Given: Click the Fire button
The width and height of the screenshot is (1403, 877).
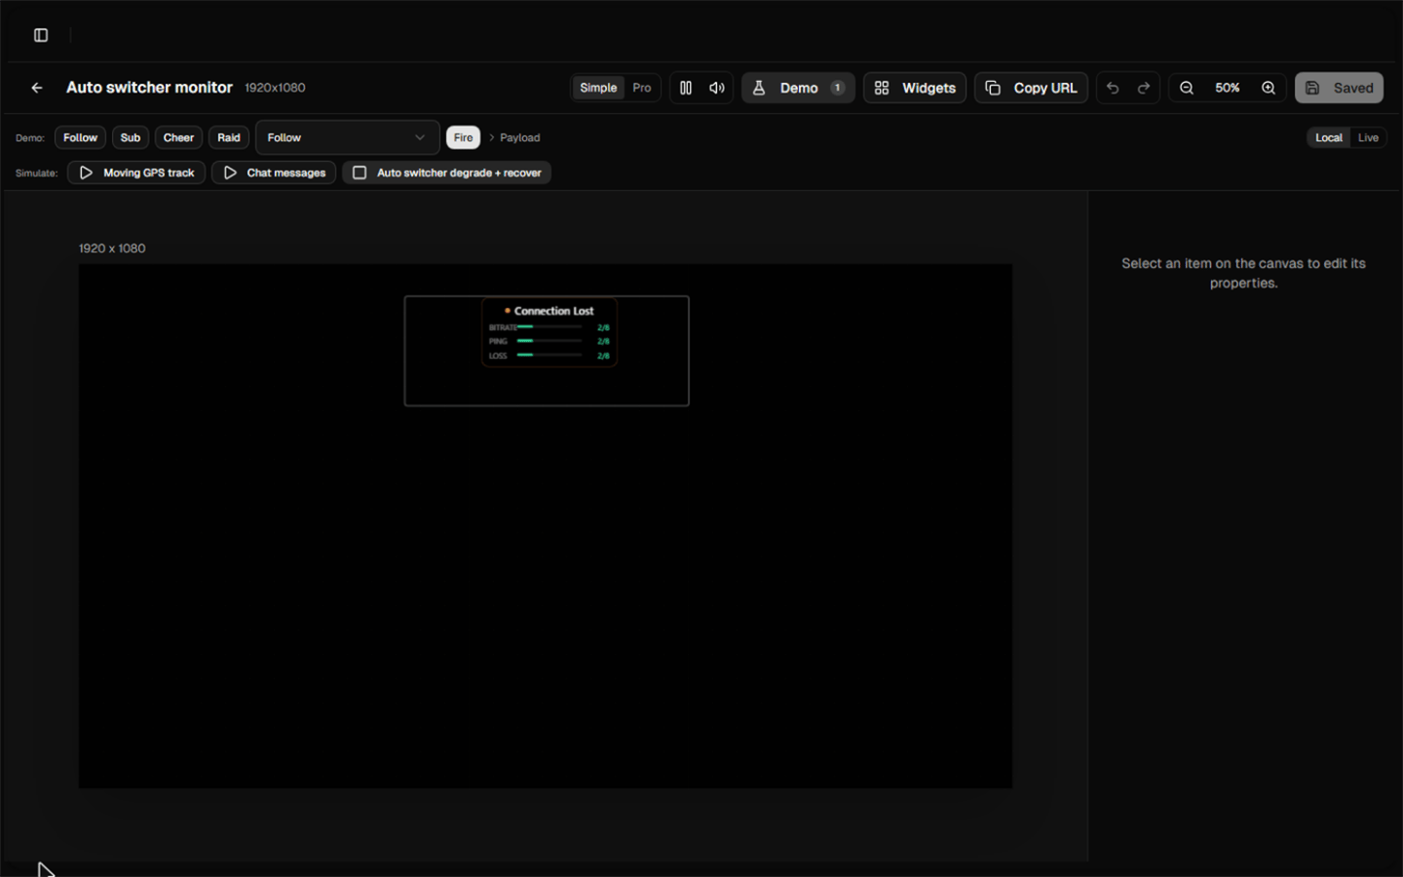Looking at the screenshot, I should [x=463, y=137].
